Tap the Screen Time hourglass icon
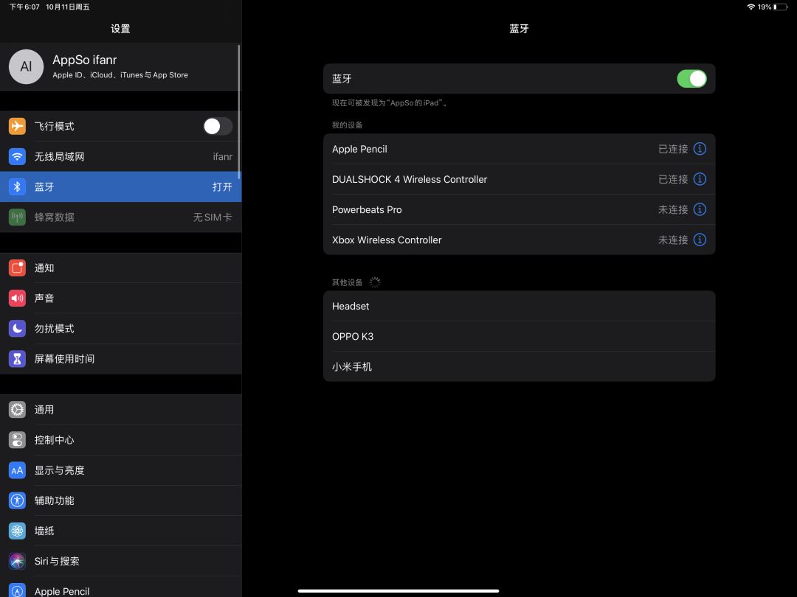 [x=17, y=359]
